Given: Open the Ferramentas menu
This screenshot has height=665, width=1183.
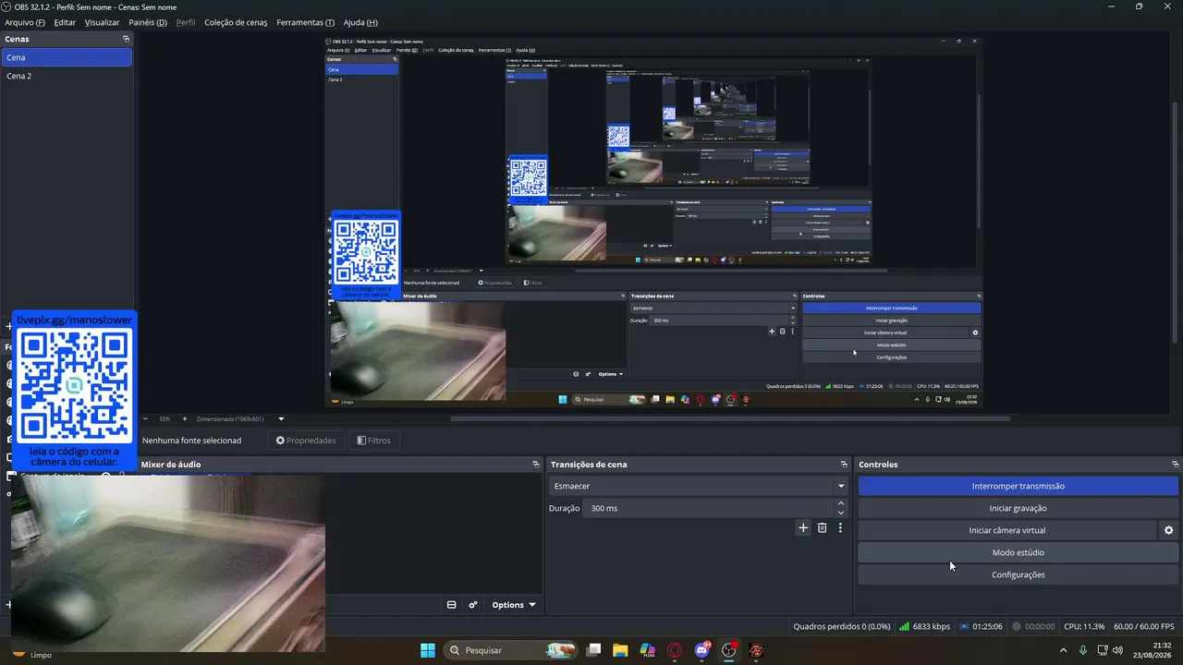Looking at the screenshot, I should [306, 22].
